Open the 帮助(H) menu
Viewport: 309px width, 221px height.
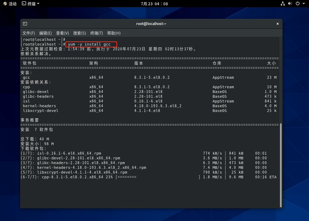[114, 33]
